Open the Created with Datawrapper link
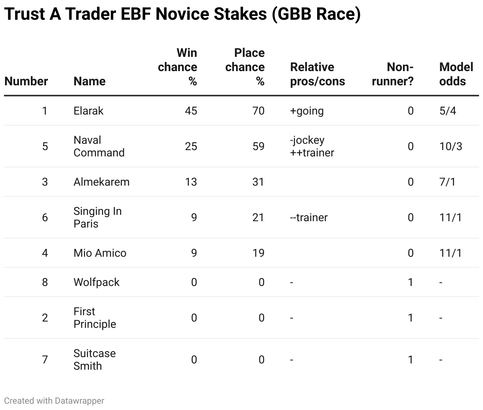The image size is (483, 410). 54,401
